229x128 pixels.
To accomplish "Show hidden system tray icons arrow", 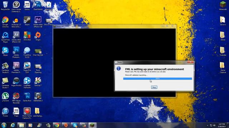I will click(x=208, y=126).
